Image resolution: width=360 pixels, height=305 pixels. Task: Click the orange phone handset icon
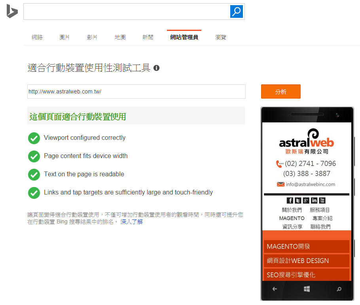[x=279, y=164]
